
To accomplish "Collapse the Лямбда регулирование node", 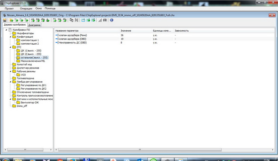I will [x=9, y=82].
